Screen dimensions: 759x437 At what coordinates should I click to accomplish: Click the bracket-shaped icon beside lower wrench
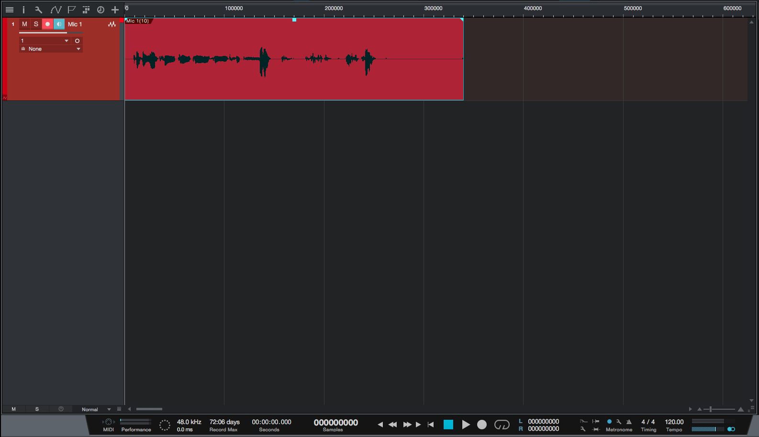(596, 429)
